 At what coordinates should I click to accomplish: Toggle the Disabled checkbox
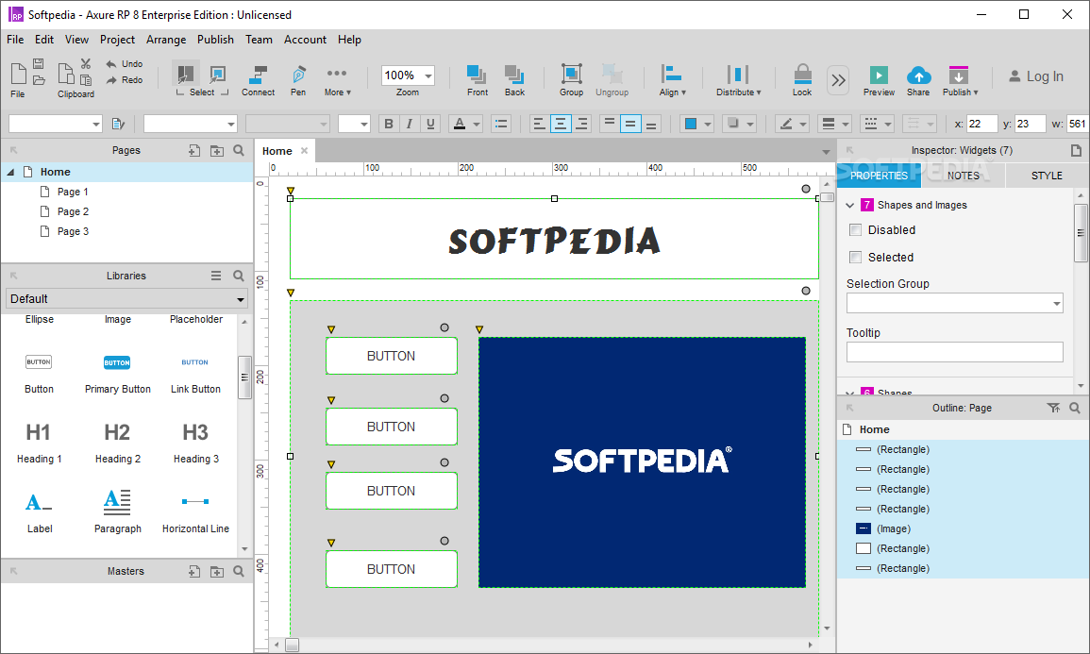click(856, 230)
